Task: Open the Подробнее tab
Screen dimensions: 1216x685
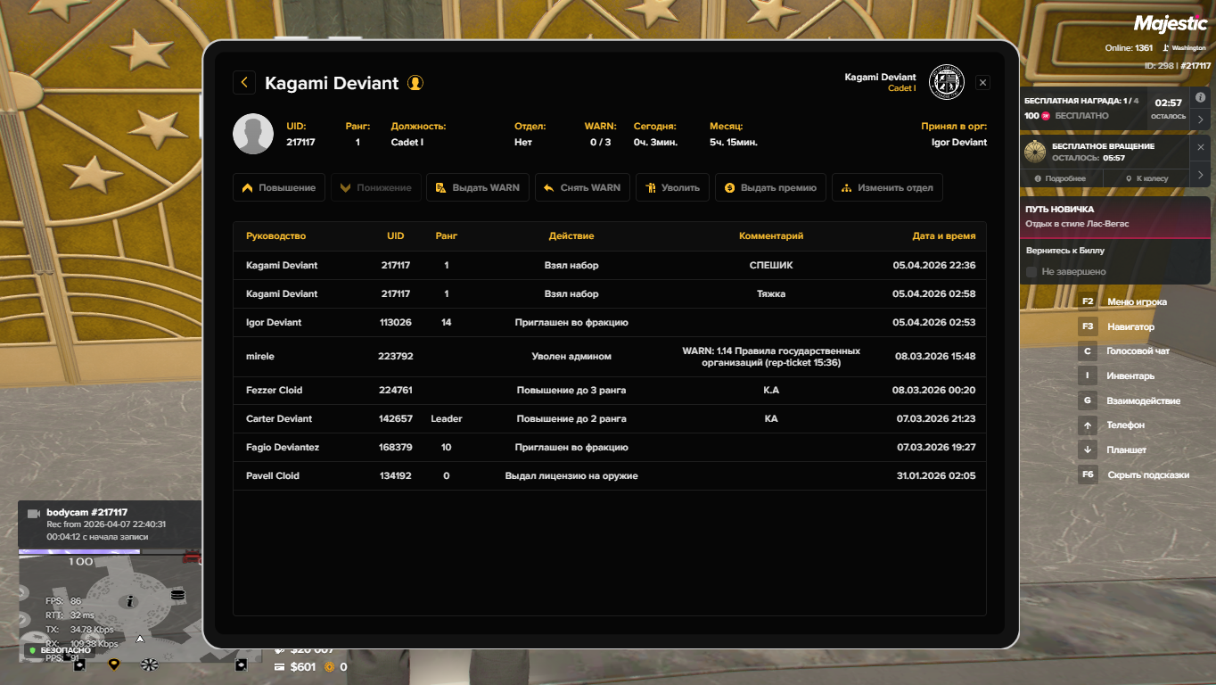Action: point(1060,178)
